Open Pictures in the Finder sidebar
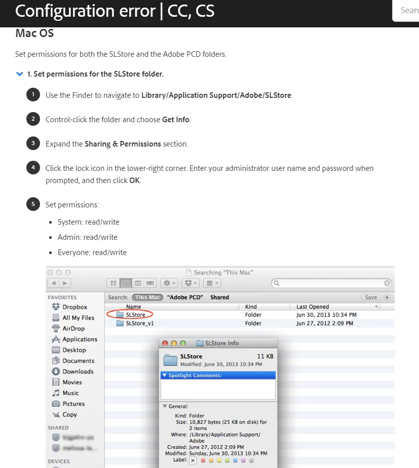The width and height of the screenshot is (419, 468). pos(68,404)
